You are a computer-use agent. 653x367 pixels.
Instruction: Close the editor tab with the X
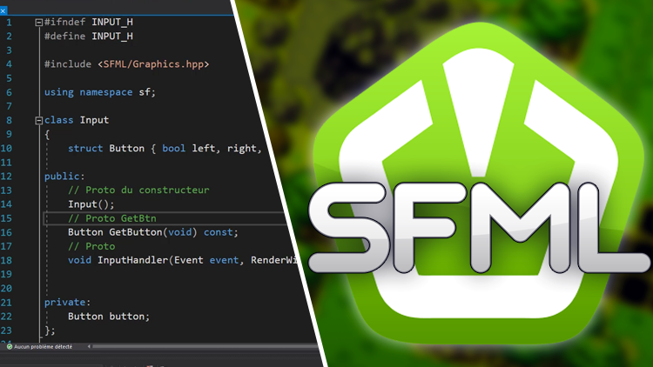[3, 10]
